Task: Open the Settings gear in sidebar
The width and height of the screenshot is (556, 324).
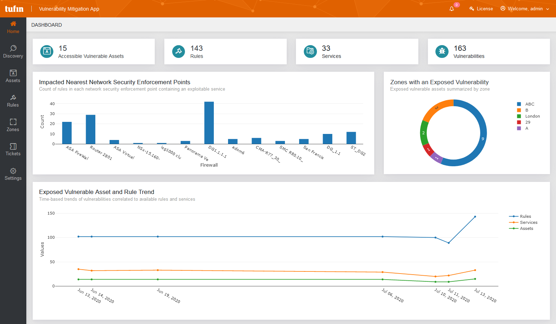Action: (13, 171)
